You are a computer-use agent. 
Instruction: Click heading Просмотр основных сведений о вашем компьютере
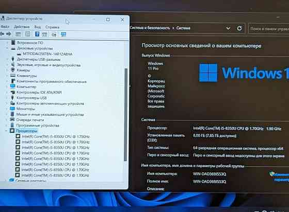(x=201, y=46)
